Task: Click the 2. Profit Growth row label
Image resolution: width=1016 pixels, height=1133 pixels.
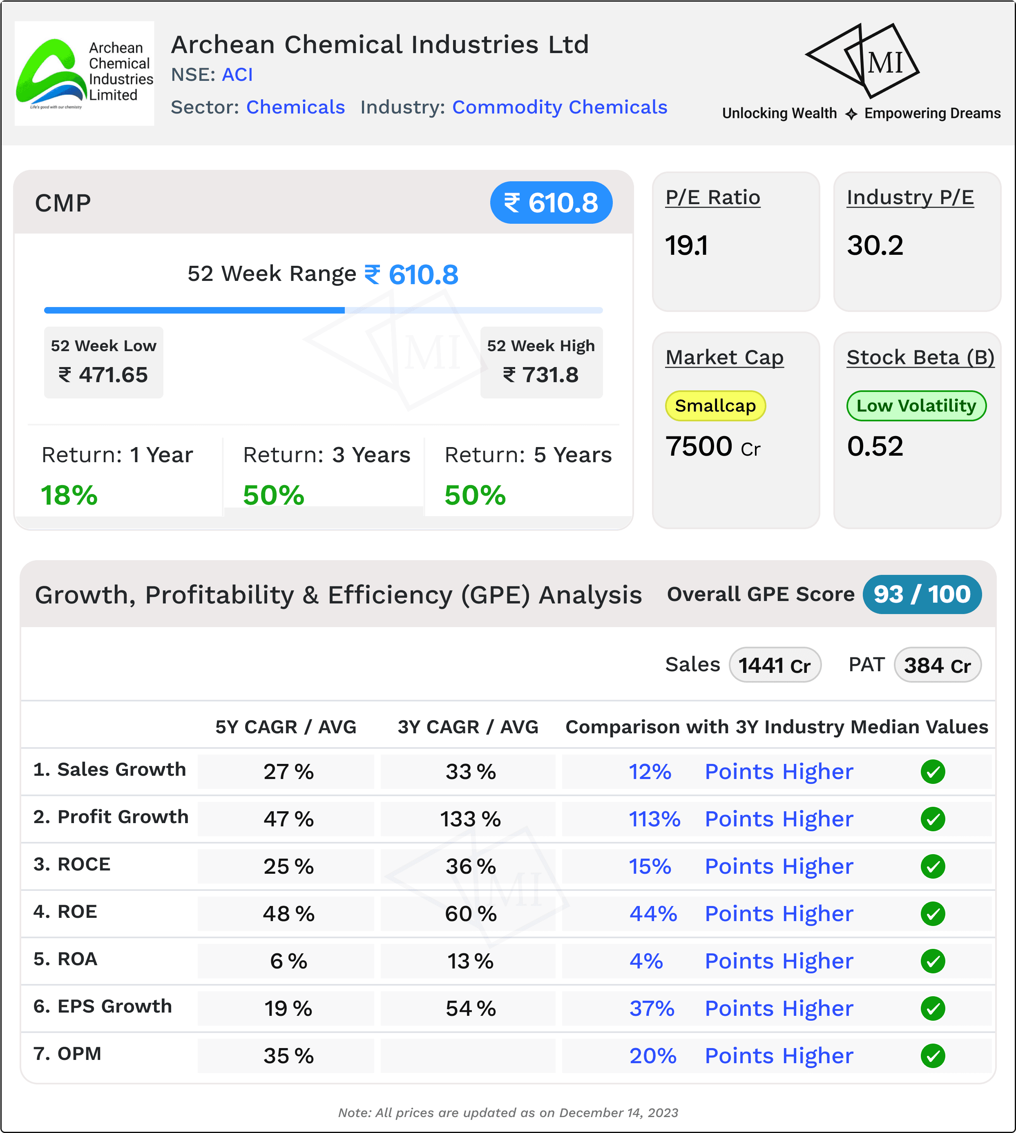Action: [x=111, y=817]
